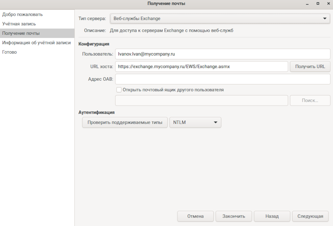The height and width of the screenshot is (226, 333).
Task: Select the Готово step in sidebar
Action: coord(9,52)
